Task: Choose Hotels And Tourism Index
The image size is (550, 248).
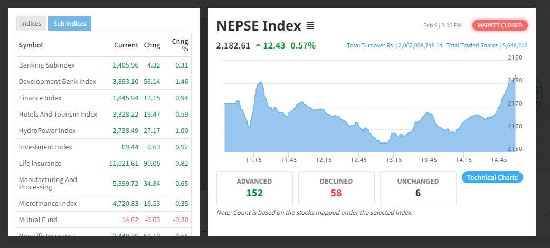Action: point(58,114)
